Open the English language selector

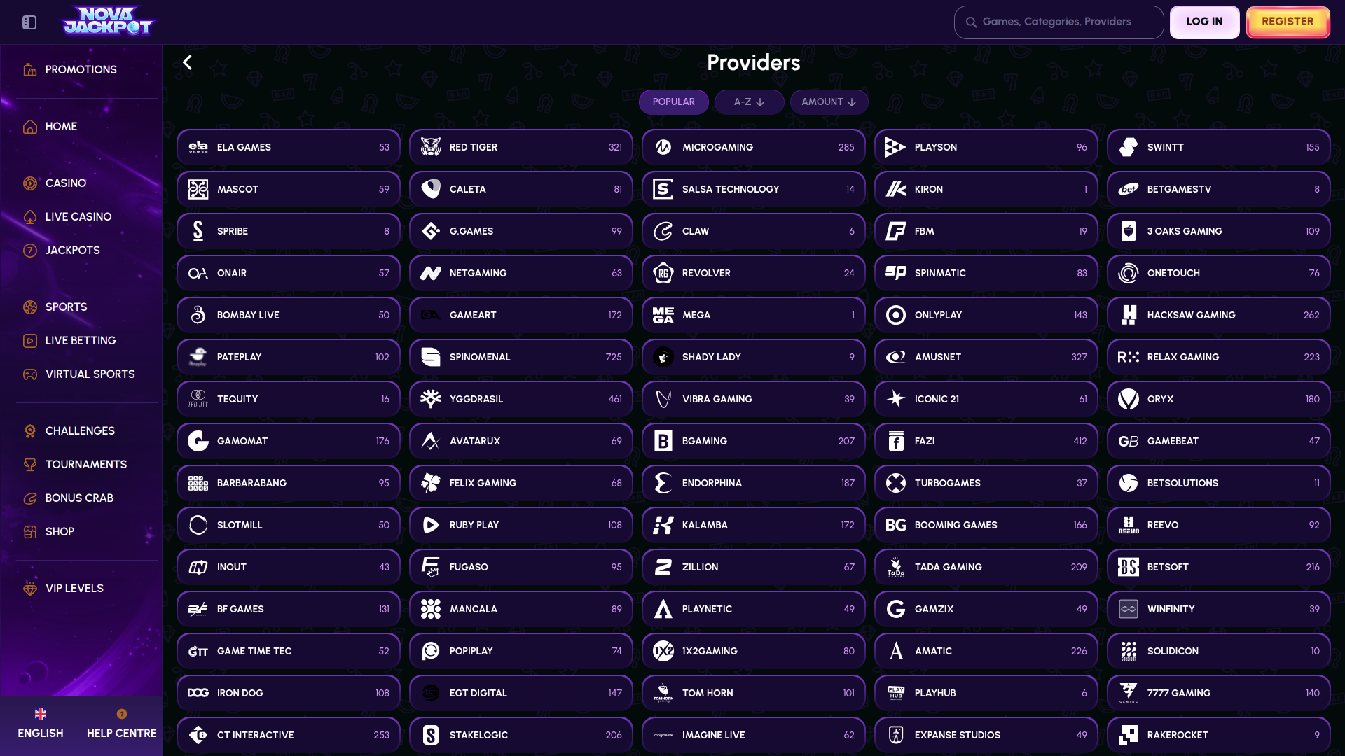[x=41, y=723]
